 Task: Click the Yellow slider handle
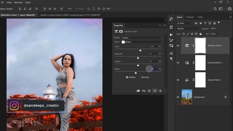click(138, 65)
